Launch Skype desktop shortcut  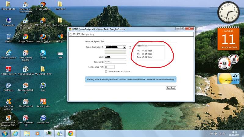pyautogui.click(x=43, y=54)
